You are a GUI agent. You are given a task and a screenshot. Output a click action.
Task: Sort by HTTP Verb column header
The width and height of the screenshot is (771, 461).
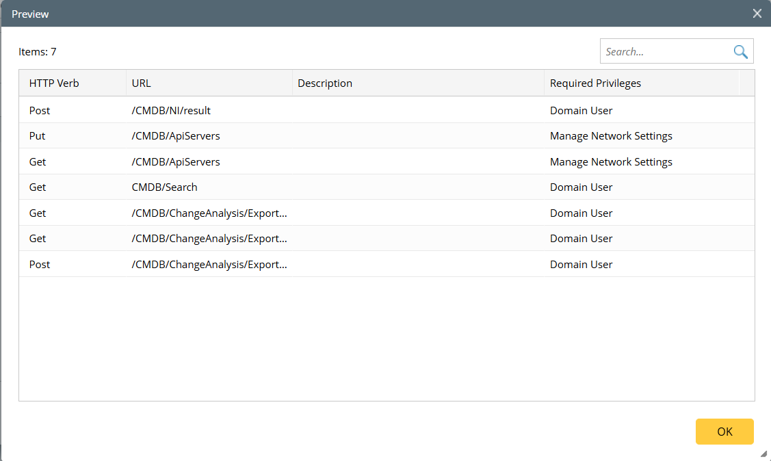[x=54, y=83]
